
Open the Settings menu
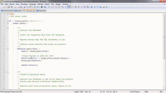point(40,4)
